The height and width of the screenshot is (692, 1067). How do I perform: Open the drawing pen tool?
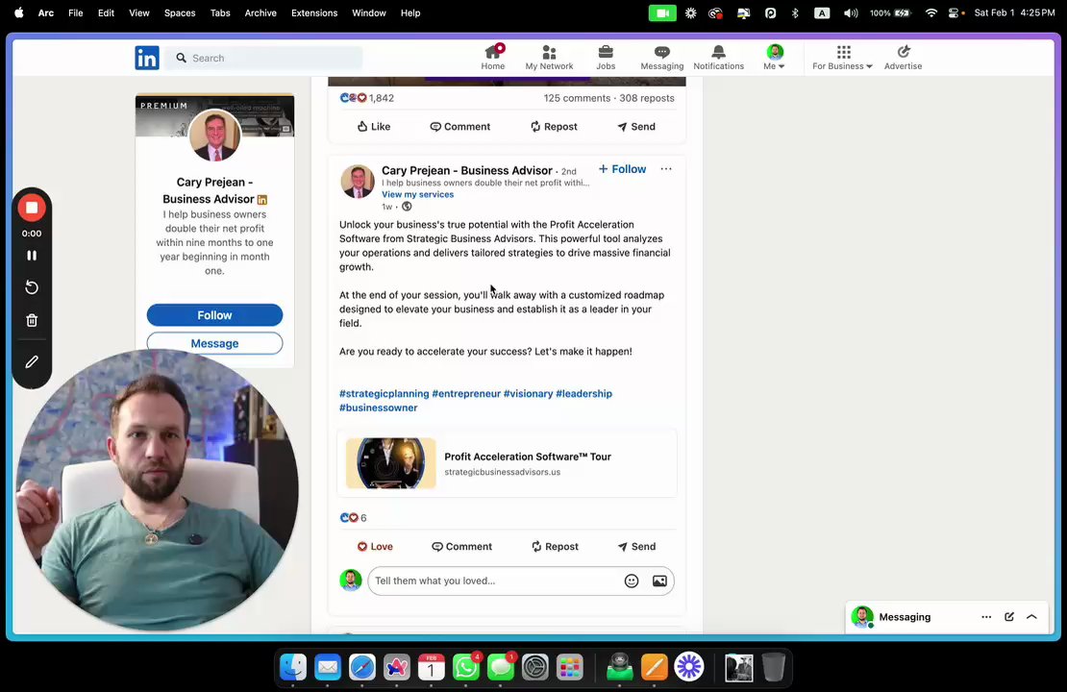32,362
